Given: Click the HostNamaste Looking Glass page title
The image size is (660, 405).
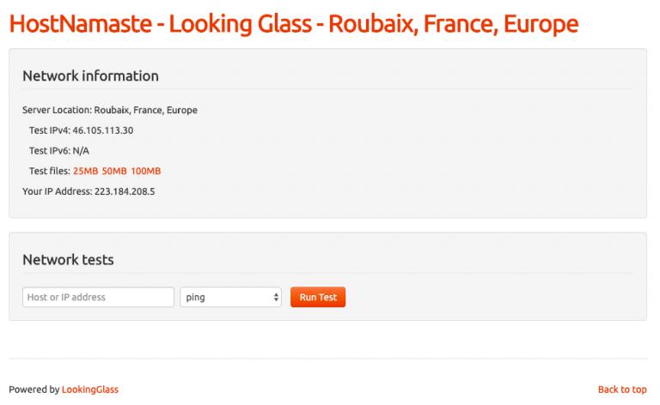Looking at the screenshot, I should click(x=294, y=23).
